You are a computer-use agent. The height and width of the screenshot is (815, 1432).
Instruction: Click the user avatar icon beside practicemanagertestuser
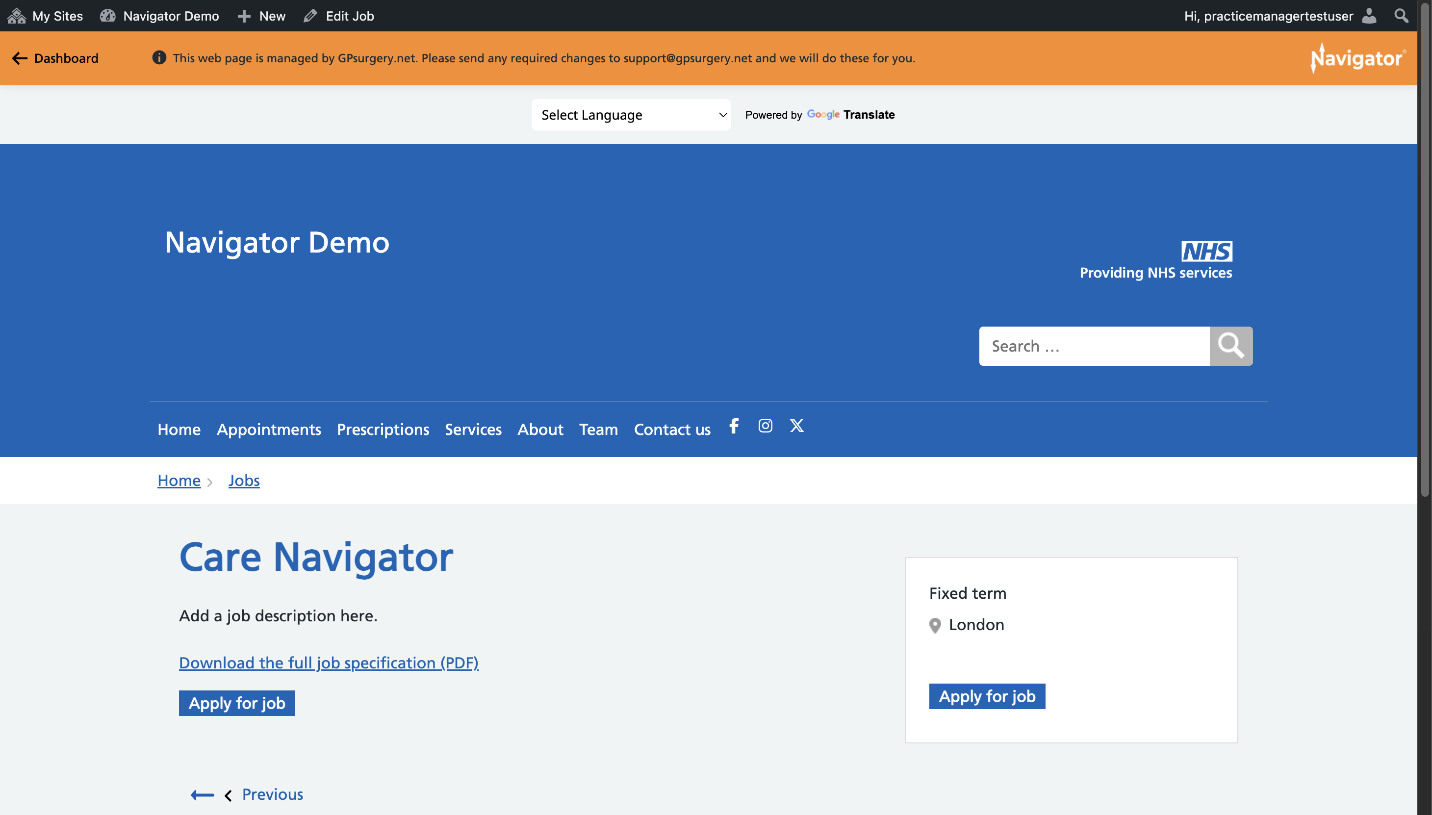pyautogui.click(x=1369, y=16)
